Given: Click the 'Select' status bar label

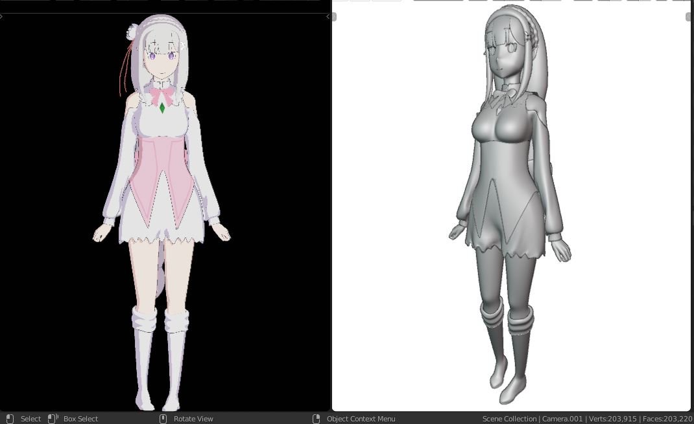Looking at the screenshot, I should (30, 419).
